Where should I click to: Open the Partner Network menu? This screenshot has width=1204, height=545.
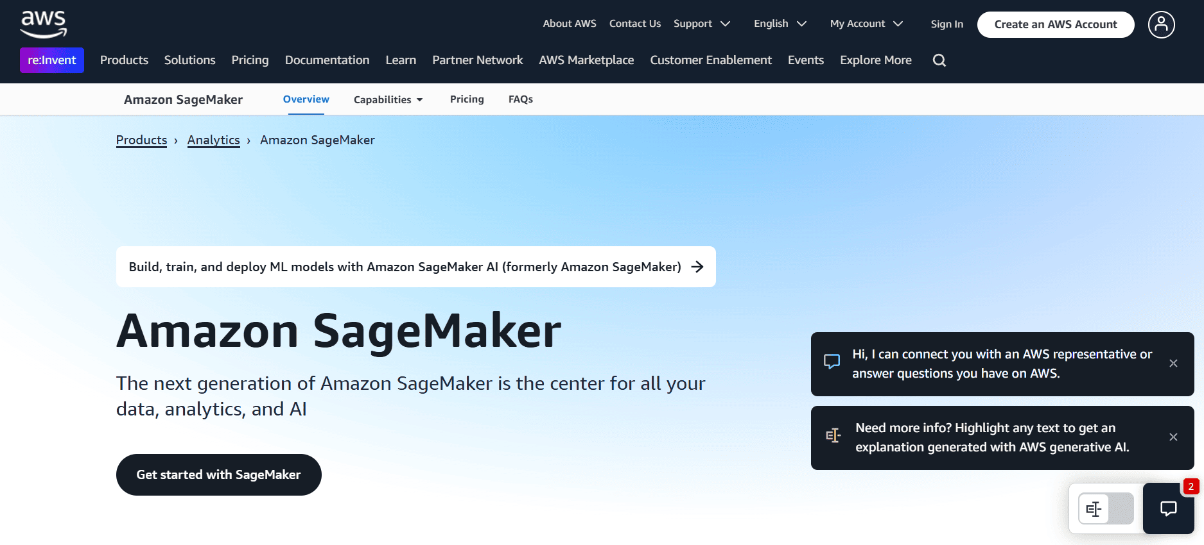tap(478, 60)
